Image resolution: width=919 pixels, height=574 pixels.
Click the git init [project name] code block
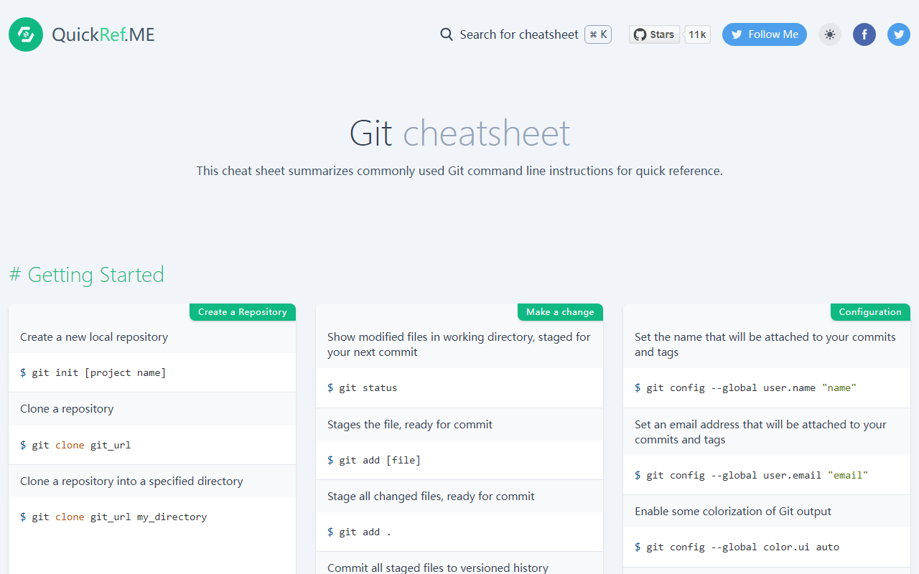tap(152, 372)
